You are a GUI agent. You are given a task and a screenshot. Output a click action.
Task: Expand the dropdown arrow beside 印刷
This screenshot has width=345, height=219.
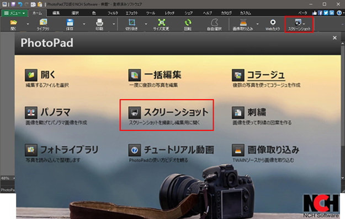point(114,24)
